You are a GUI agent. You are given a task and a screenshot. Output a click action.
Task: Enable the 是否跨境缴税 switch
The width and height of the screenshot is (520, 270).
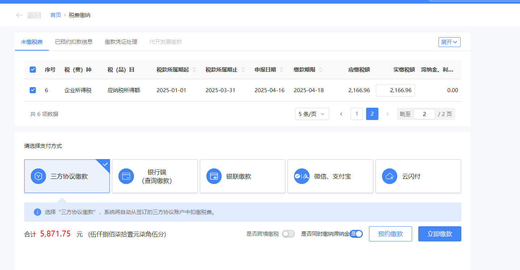click(x=288, y=234)
